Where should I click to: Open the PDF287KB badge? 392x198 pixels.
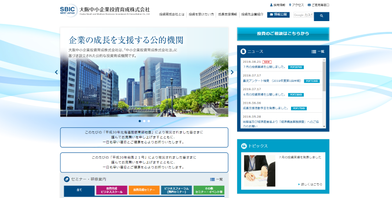[296, 67]
